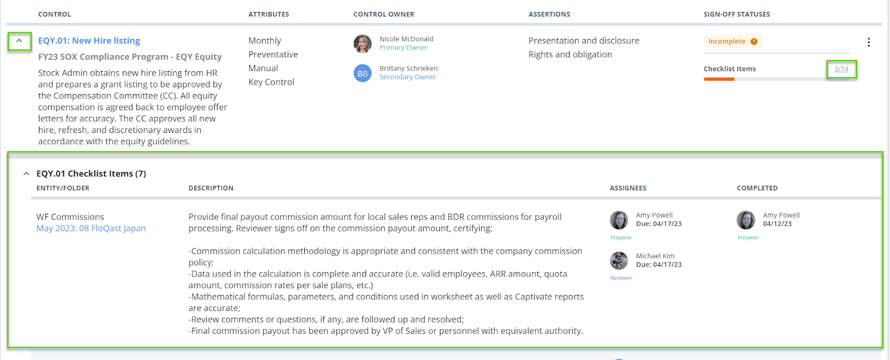Click the BS initials avatar for Brittany Schrieken

(363, 73)
